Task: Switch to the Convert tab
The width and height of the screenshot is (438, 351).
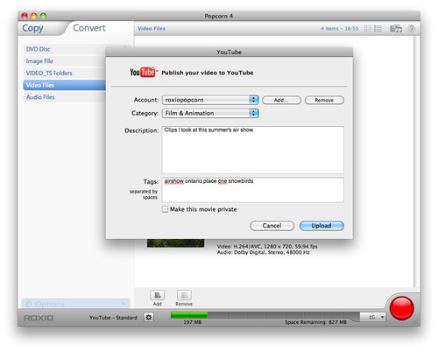Action: coord(89,28)
